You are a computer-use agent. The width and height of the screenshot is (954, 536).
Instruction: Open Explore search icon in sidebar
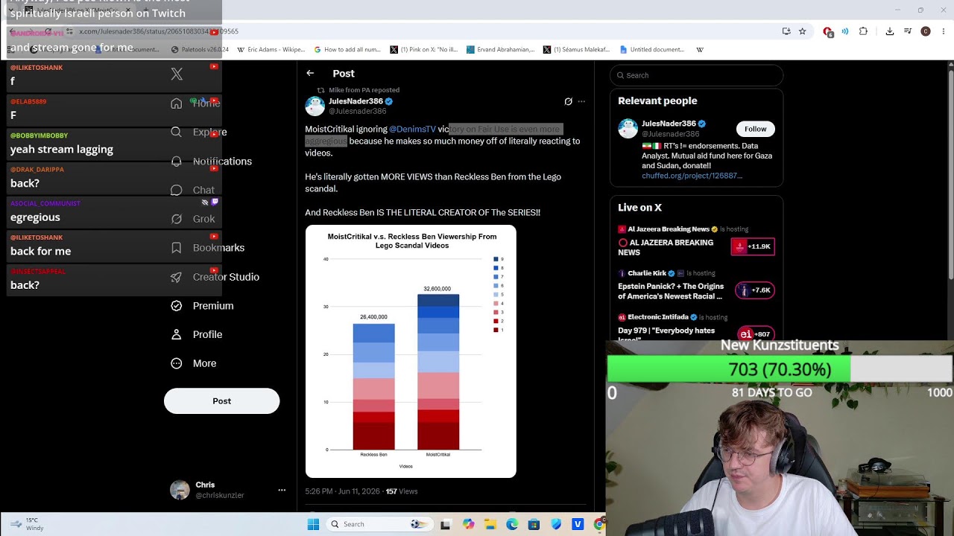coord(176,132)
